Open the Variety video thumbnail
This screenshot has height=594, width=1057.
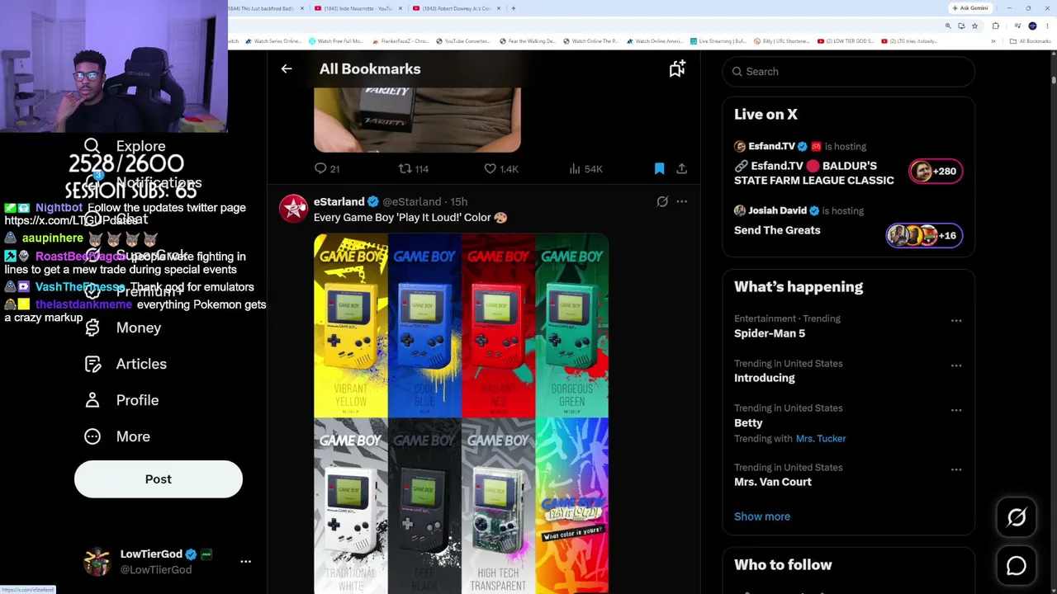coord(417,120)
